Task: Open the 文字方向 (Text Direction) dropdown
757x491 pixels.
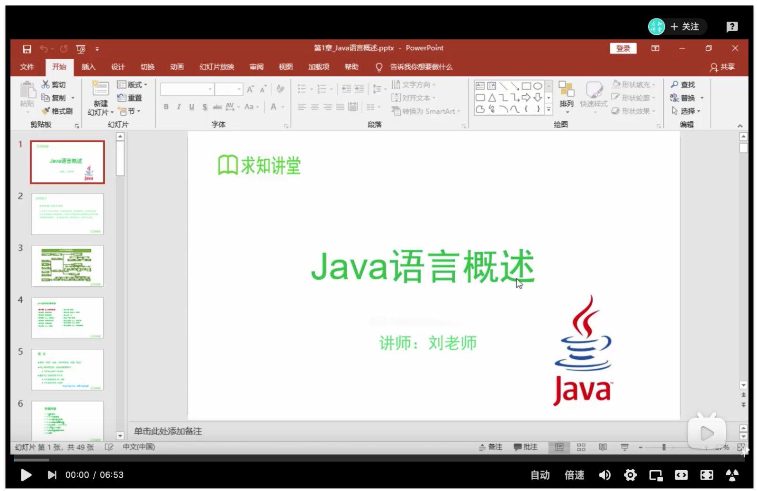Action: [414, 84]
